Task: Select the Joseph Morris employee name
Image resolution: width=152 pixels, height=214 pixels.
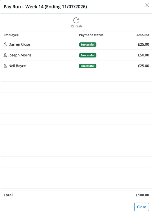Action: click(20, 55)
